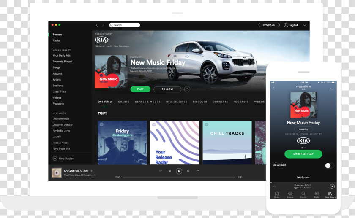This screenshot has width=355, height=218.
Task: Open Artists in the library
Action: tap(57, 80)
